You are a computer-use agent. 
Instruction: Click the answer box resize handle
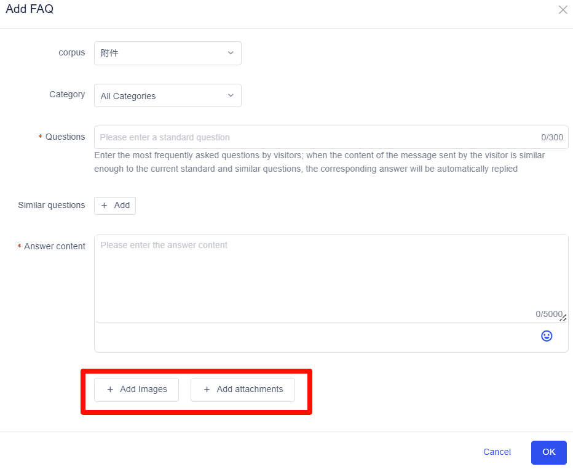[563, 318]
